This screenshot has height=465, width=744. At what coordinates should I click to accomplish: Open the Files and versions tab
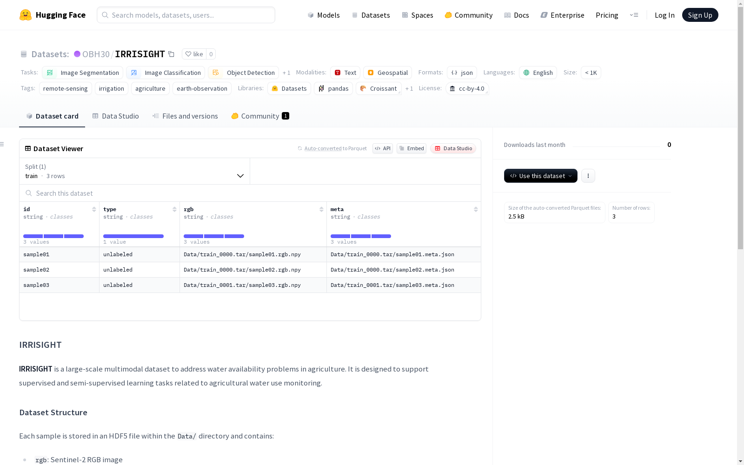[x=185, y=116]
